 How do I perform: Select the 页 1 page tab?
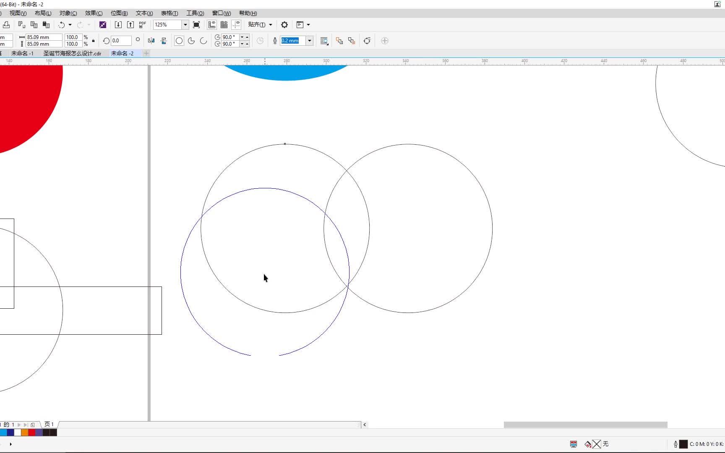(49, 424)
